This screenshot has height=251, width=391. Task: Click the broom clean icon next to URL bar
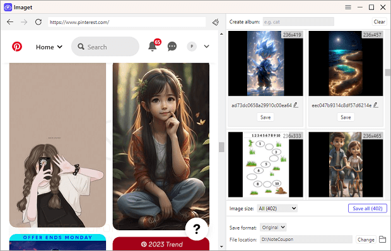pos(216,22)
